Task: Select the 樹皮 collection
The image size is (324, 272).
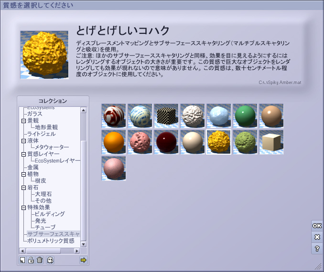Action: (x=41, y=181)
